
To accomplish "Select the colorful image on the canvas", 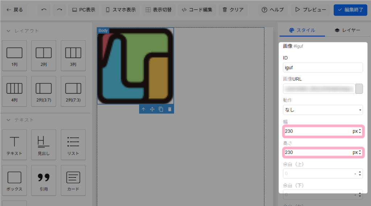I will pos(136,66).
